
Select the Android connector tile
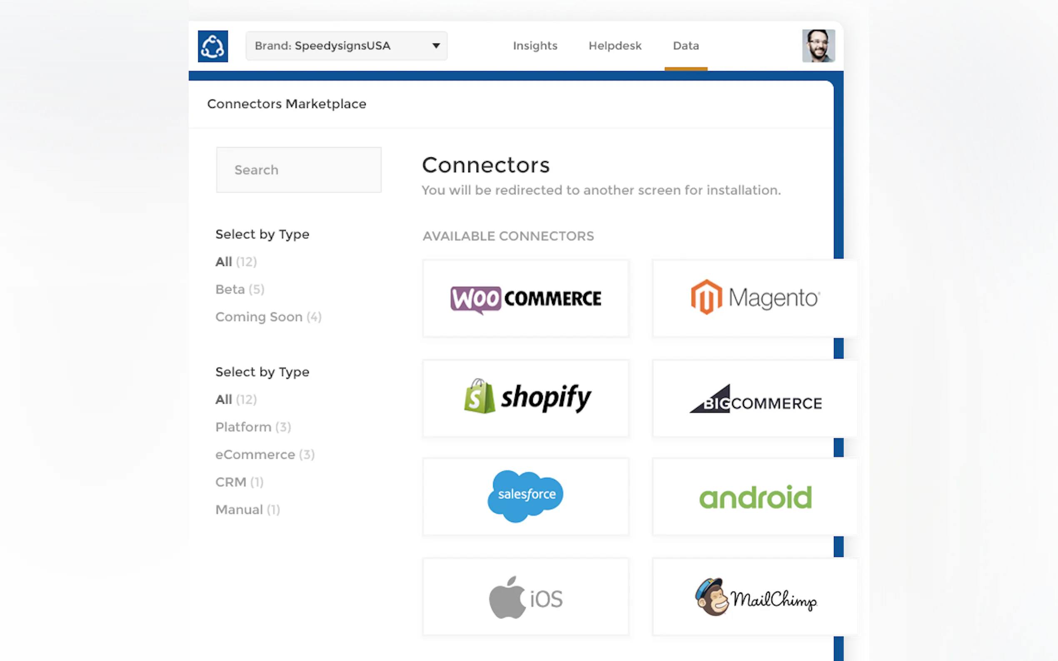coord(755,496)
